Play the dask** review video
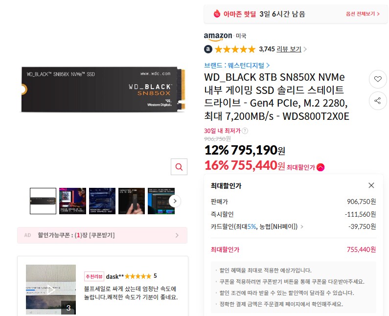This screenshot has width=389, height=316. point(51,290)
